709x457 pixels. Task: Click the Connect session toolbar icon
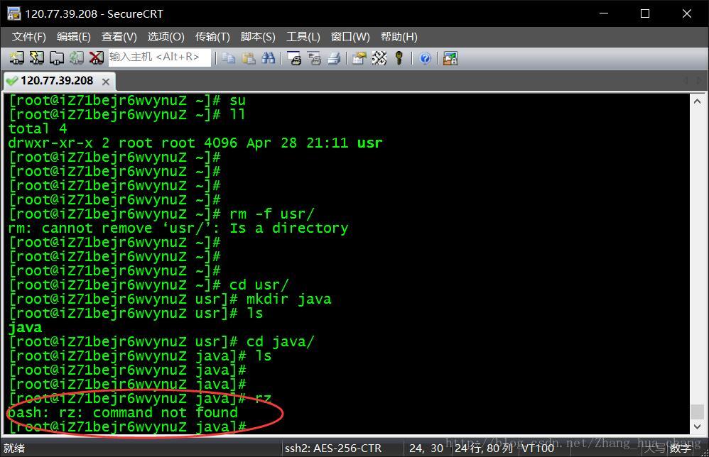pyautogui.click(x=17, y=57)
